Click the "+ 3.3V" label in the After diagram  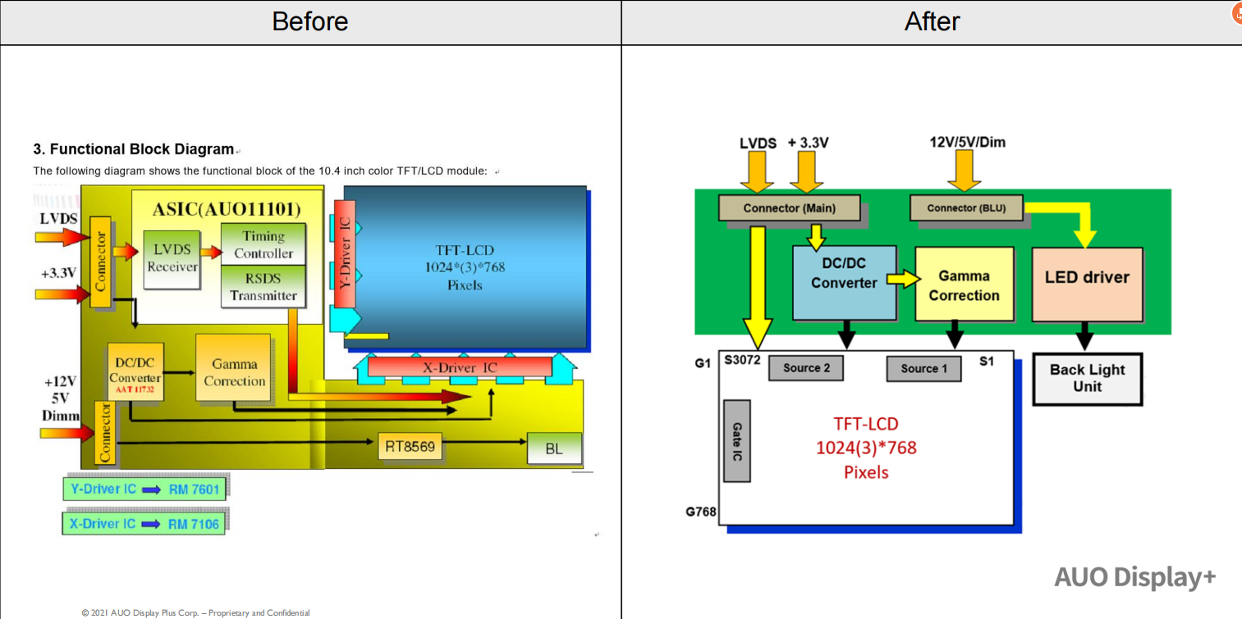808,143
